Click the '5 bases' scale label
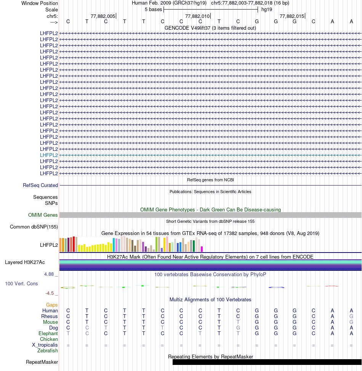This screenshot has width=362, height=371. click(154, 10)
